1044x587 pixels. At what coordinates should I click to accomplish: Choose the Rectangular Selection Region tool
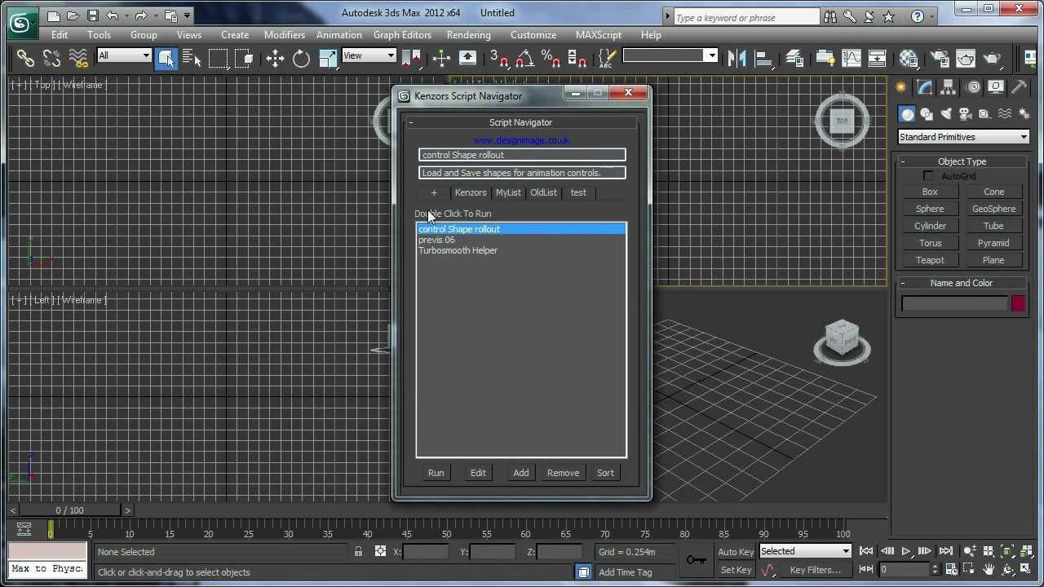(x=218, y=57)
